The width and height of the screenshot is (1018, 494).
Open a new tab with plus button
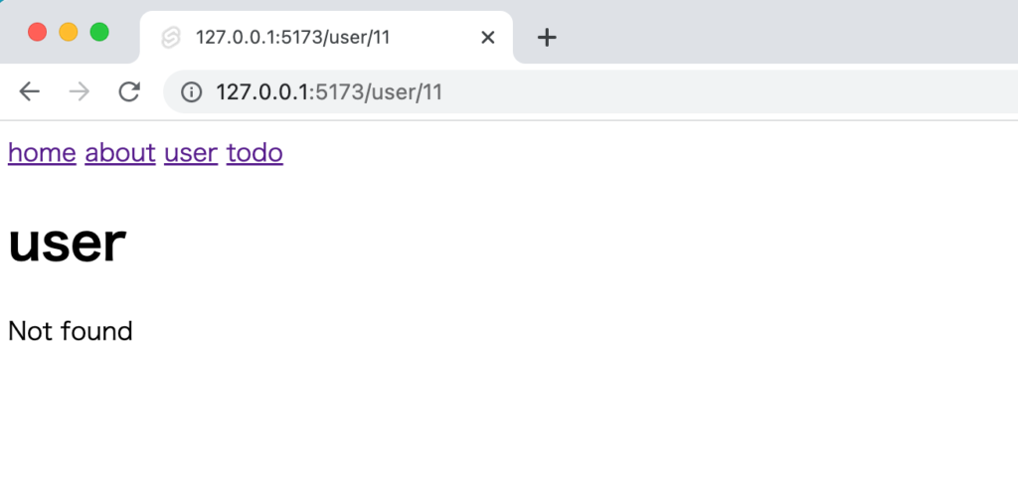(547, 38)
